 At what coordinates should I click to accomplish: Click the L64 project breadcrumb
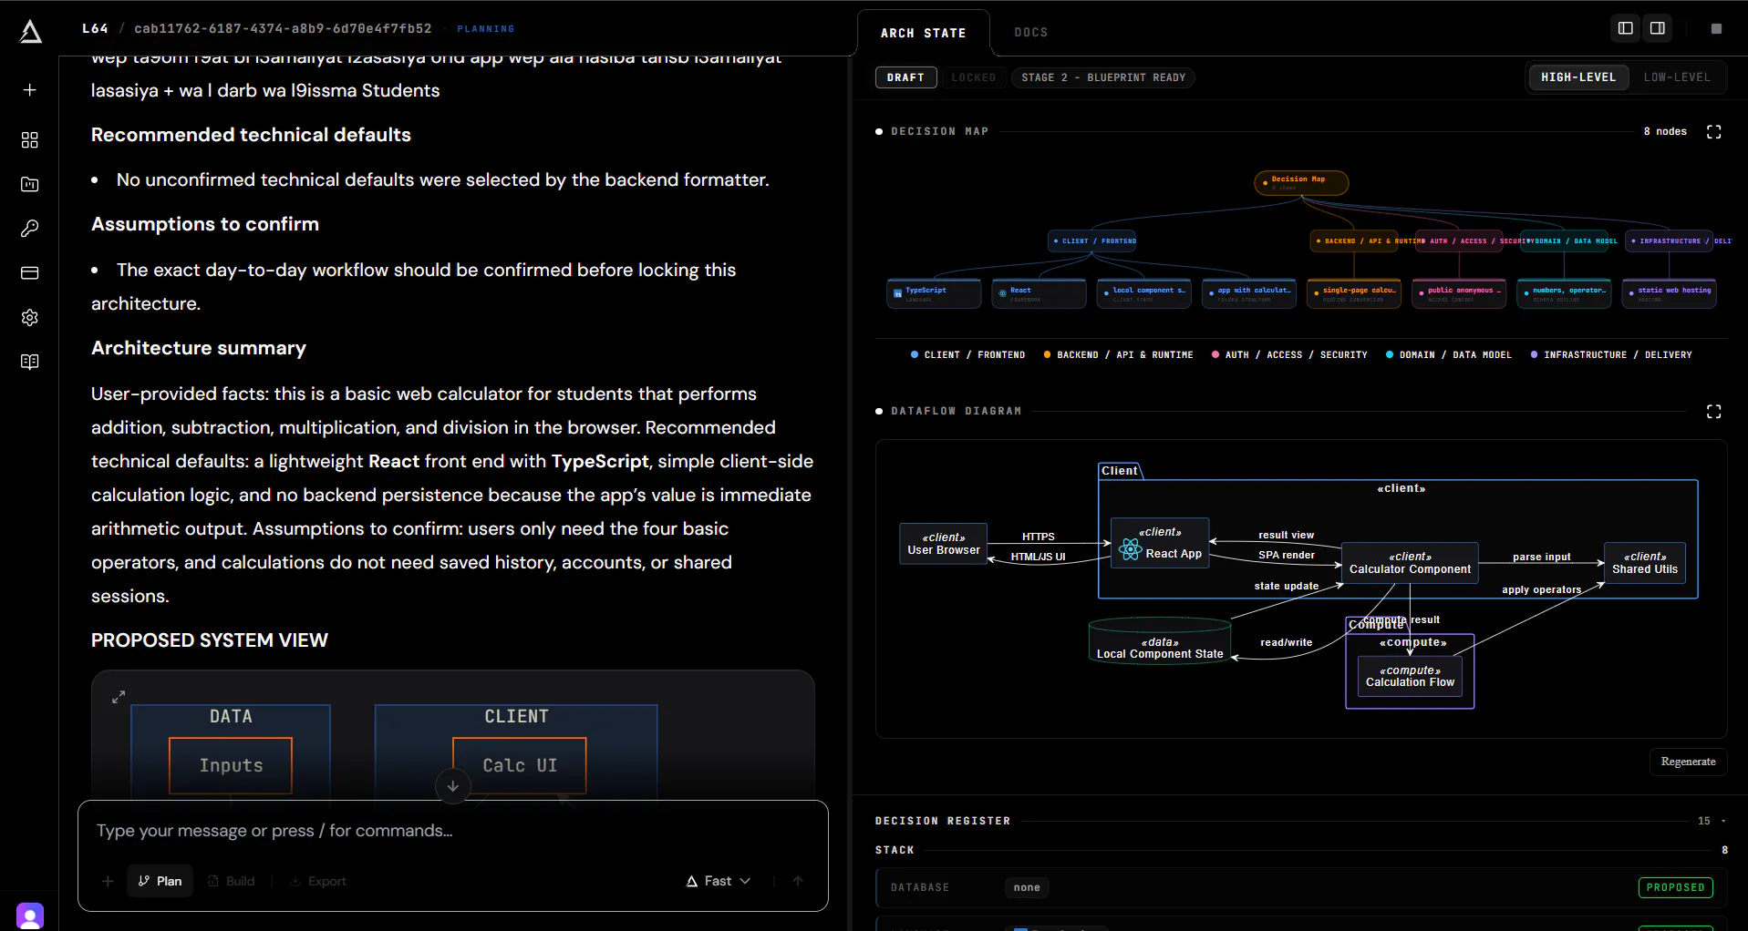(95, 28)
